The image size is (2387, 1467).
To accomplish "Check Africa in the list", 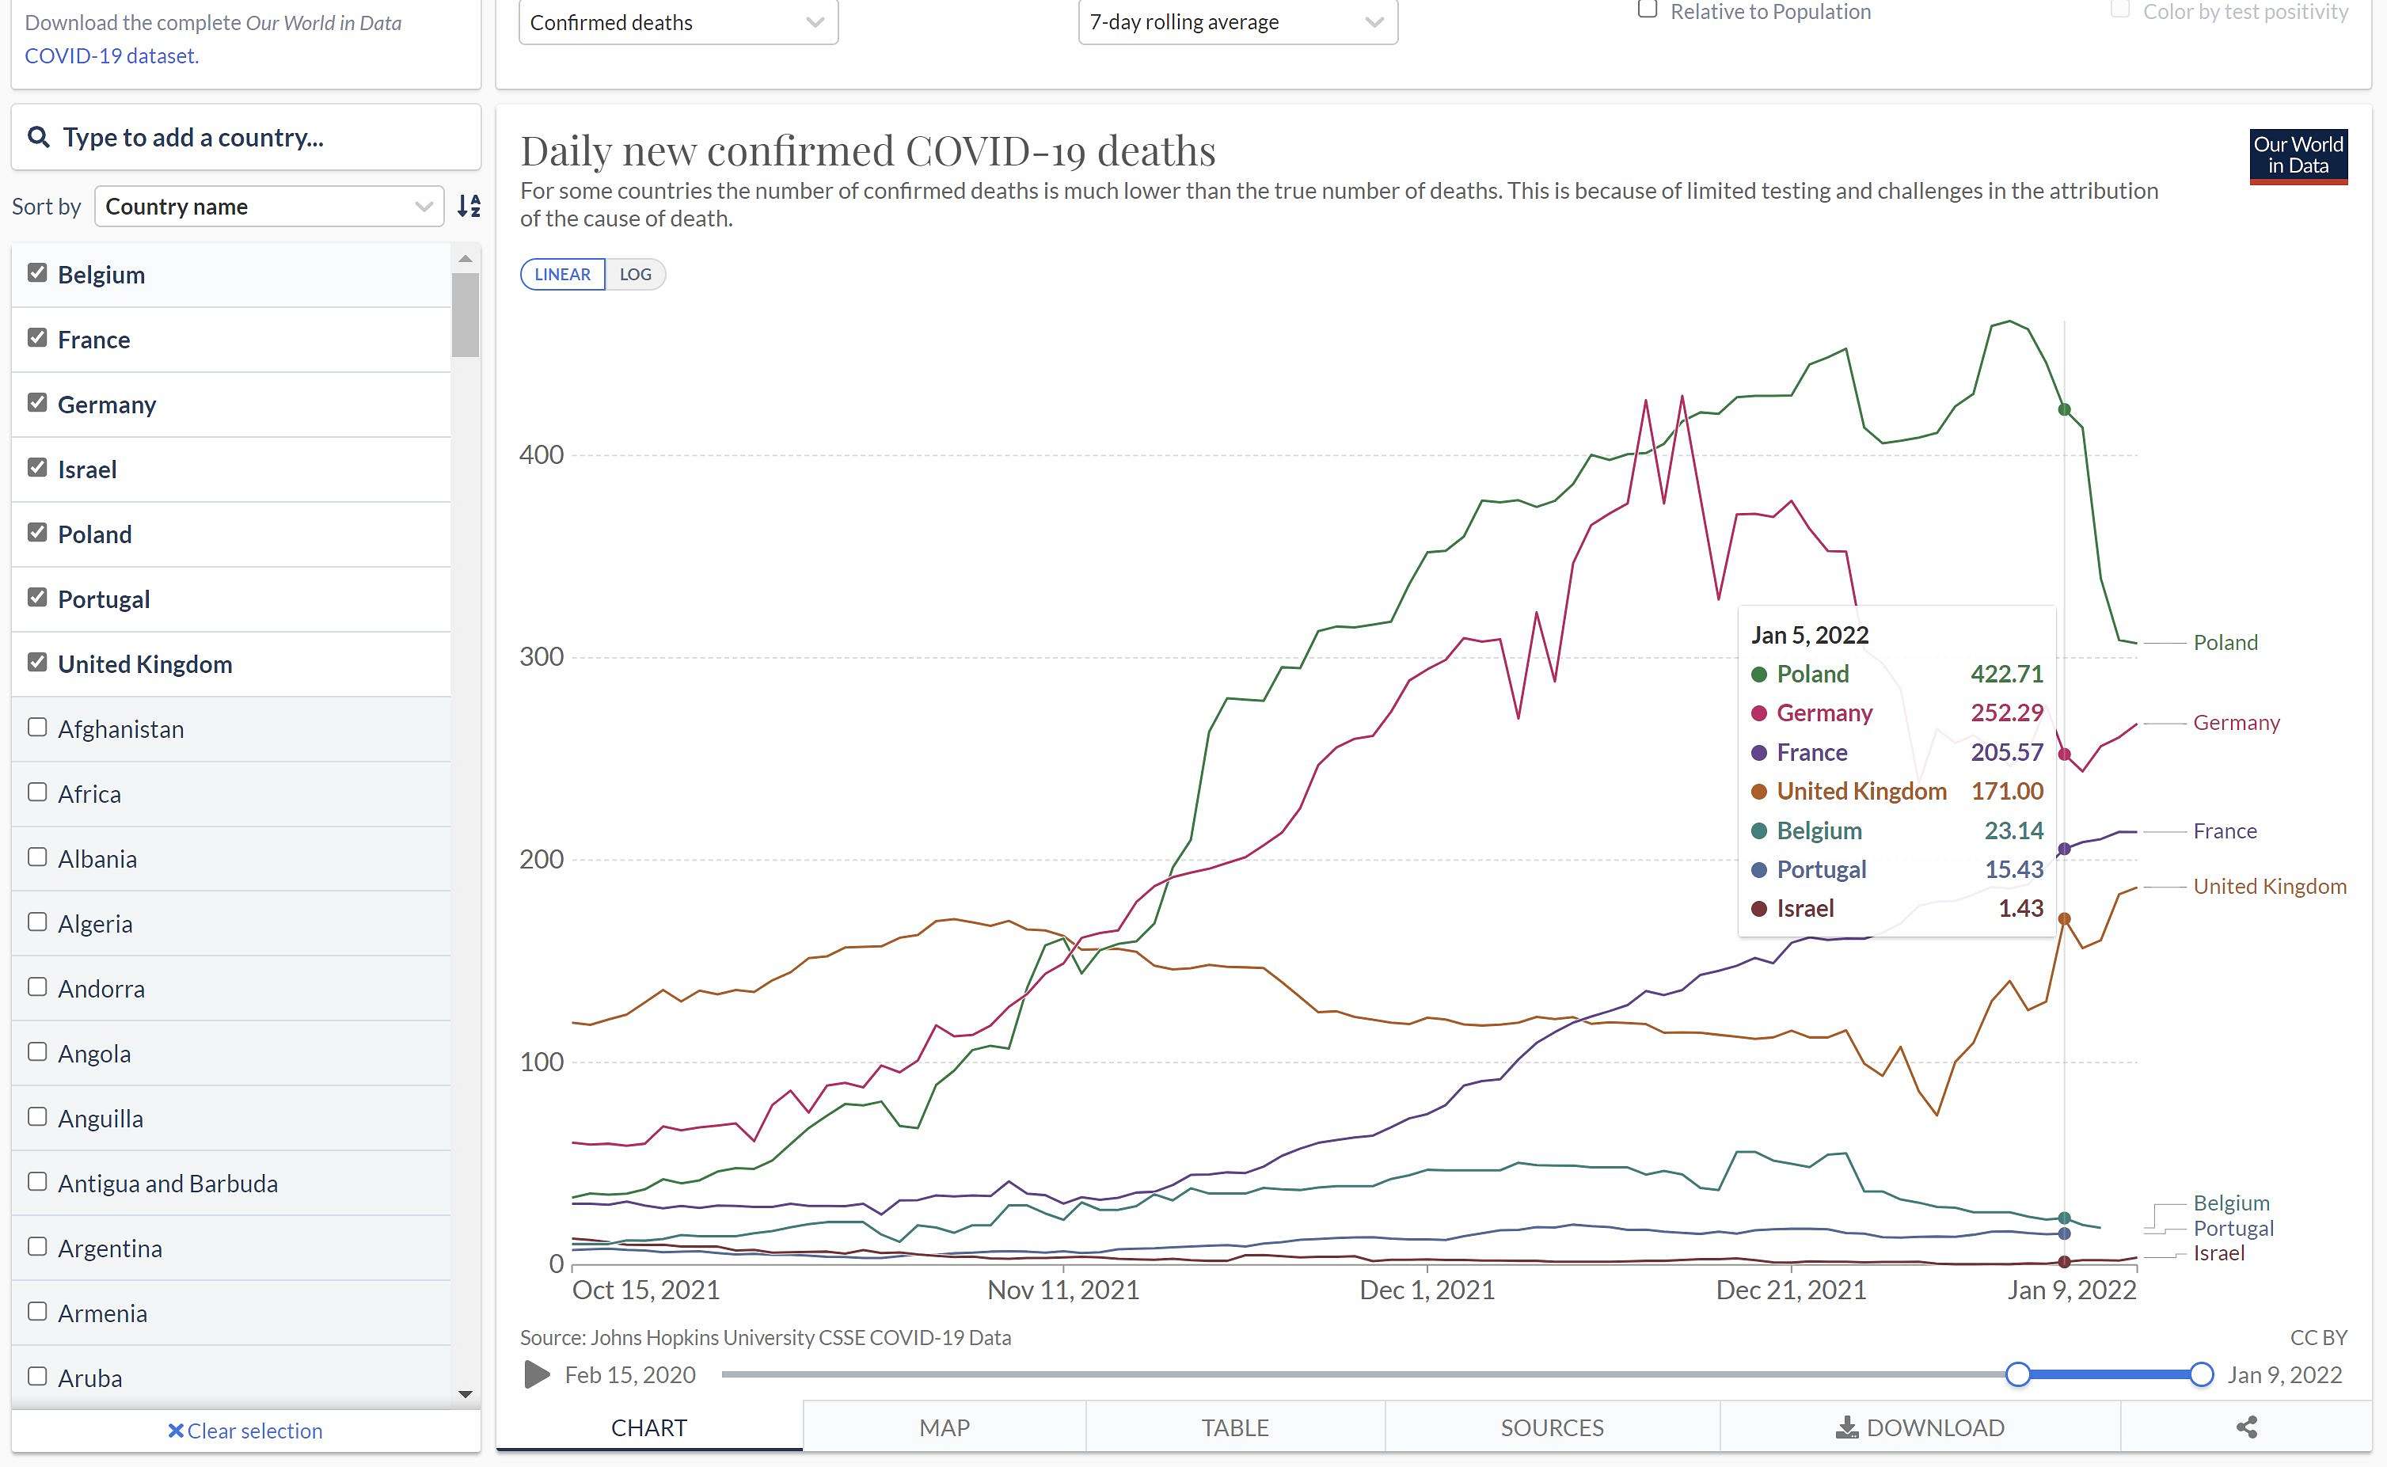I will click(x=38, y=792).
